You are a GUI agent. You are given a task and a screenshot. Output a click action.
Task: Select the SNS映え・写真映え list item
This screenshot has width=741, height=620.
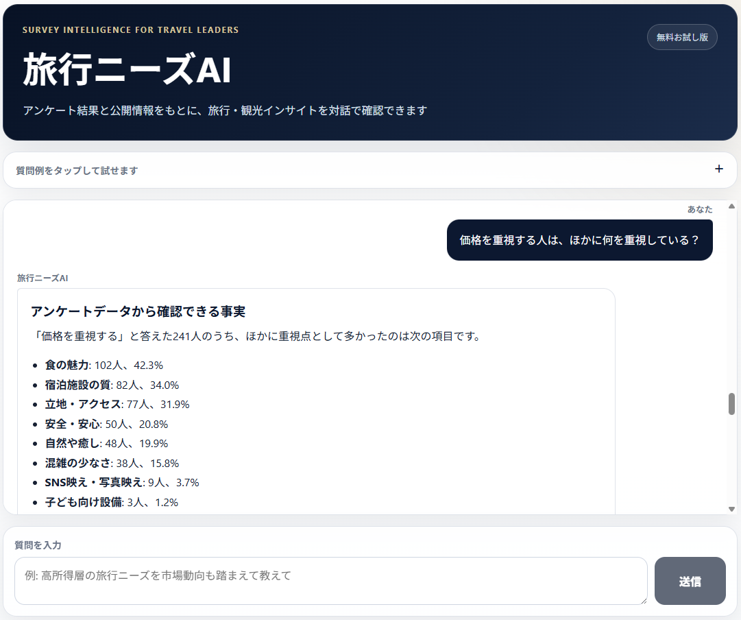(122, 482)
